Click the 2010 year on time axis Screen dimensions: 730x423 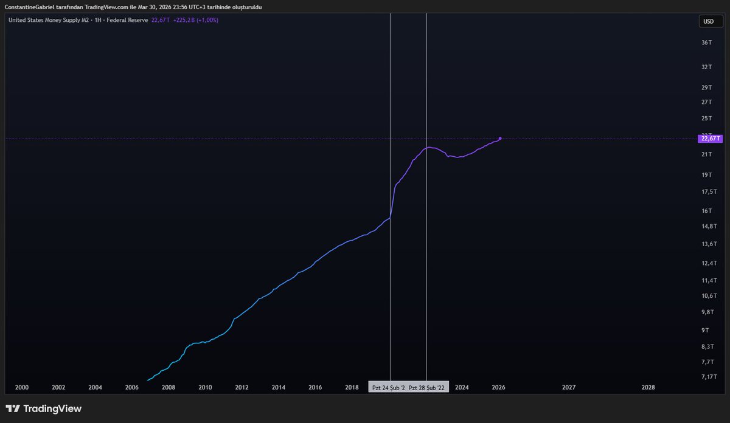coord(205,387)
